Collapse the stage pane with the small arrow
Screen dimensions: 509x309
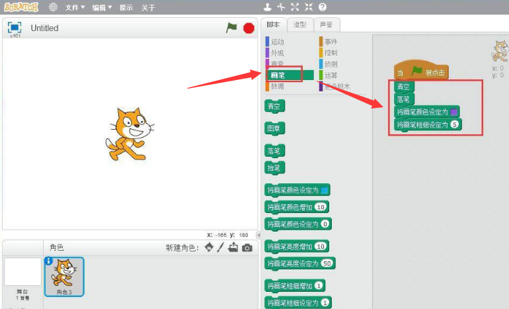point(258,235)
